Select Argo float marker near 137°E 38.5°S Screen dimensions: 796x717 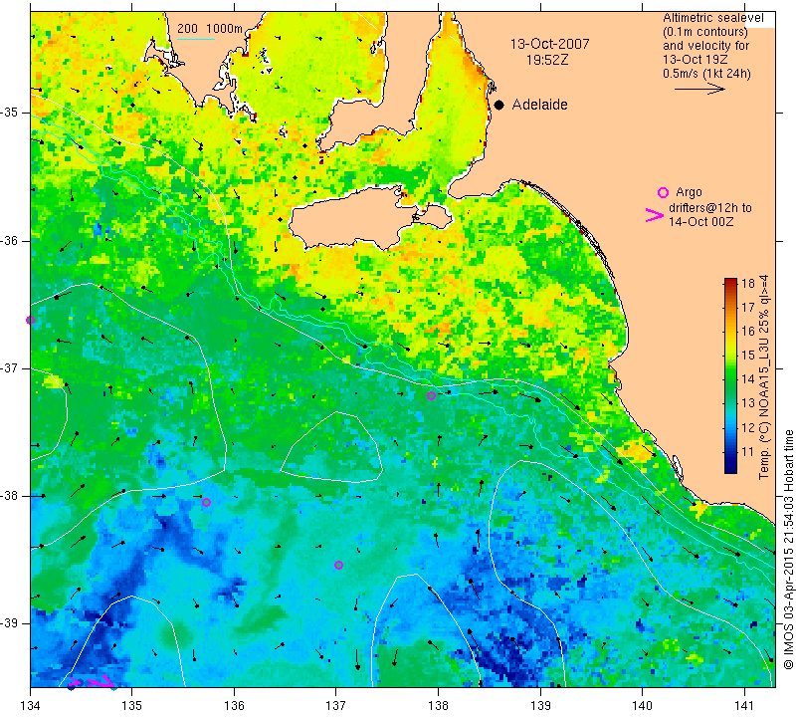click(338, 565)
